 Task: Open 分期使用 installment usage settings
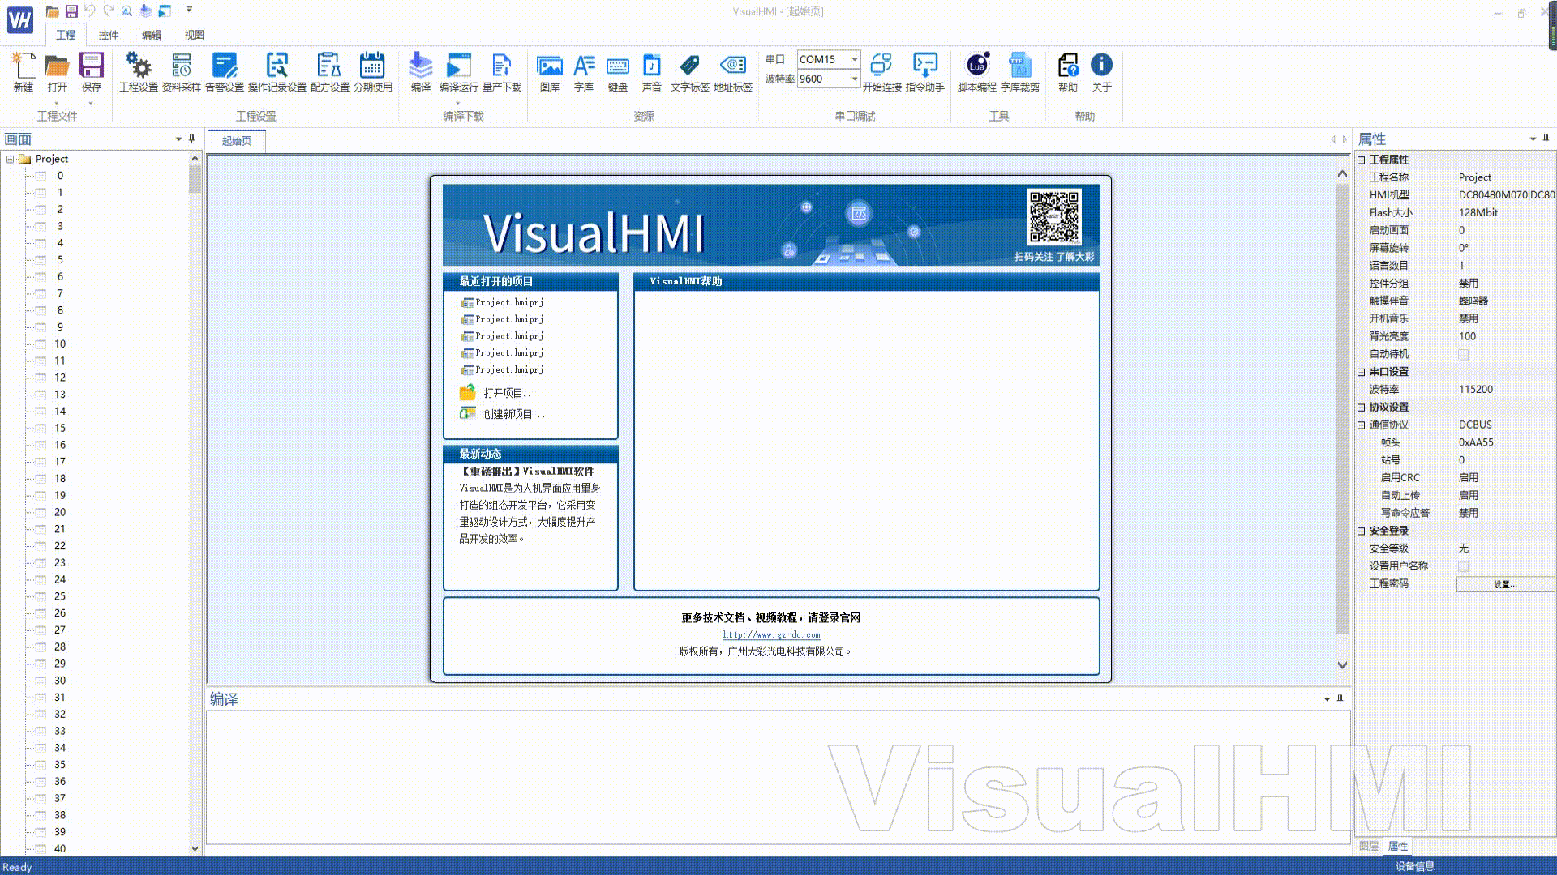click(x=373, y=72)
